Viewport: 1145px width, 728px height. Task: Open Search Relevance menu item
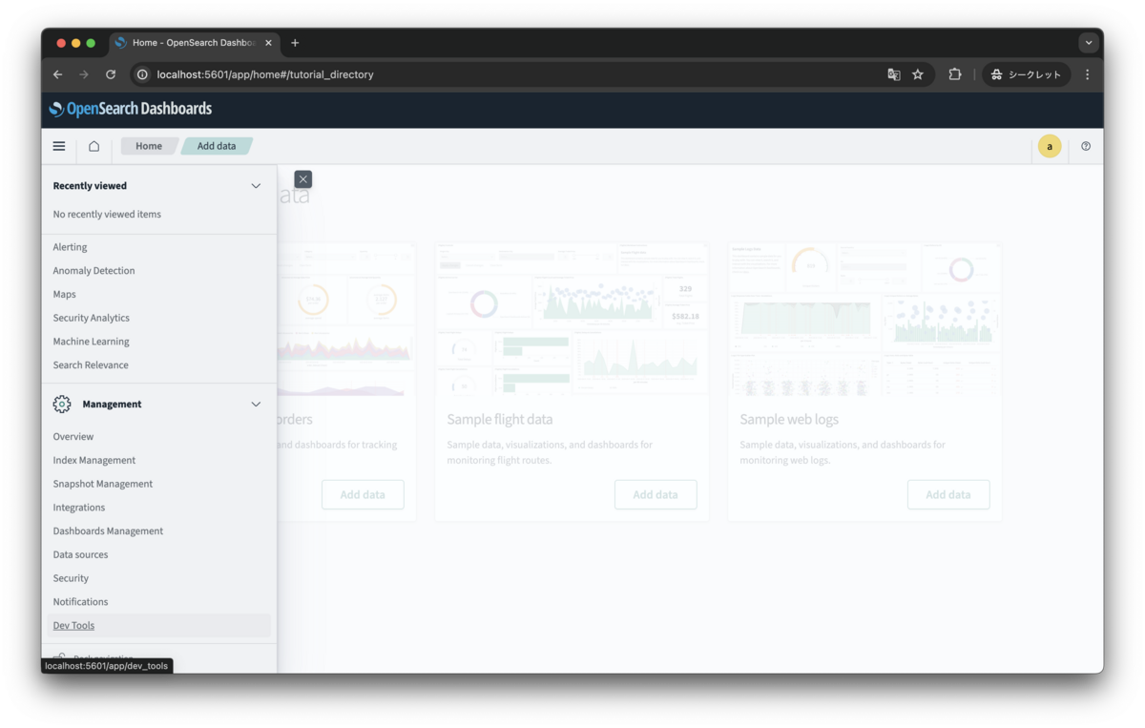(x=91, y=365)
